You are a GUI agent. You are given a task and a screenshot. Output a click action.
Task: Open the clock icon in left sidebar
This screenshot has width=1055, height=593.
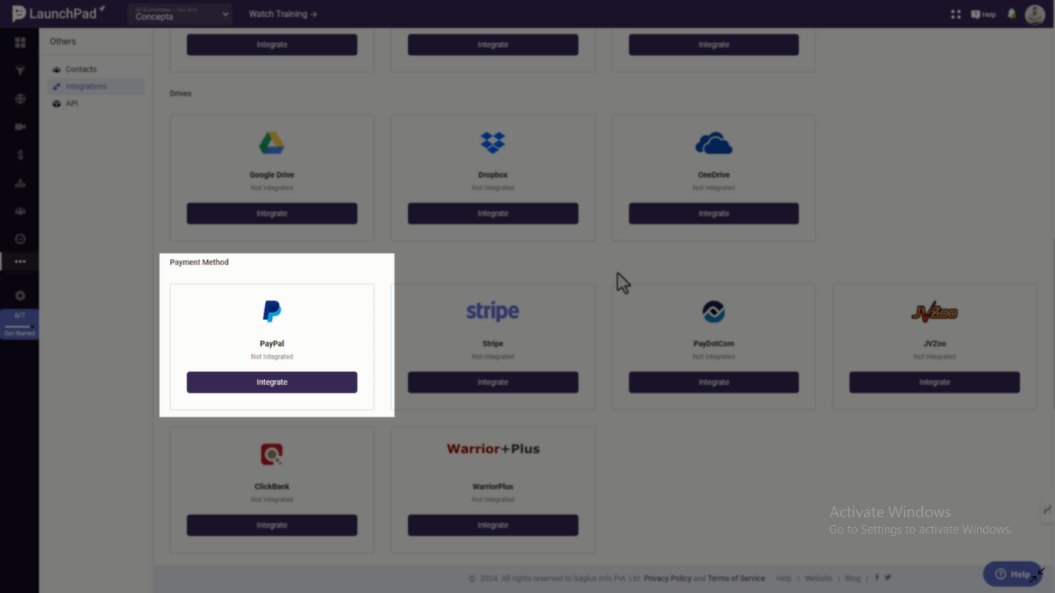tap(20, 239)
